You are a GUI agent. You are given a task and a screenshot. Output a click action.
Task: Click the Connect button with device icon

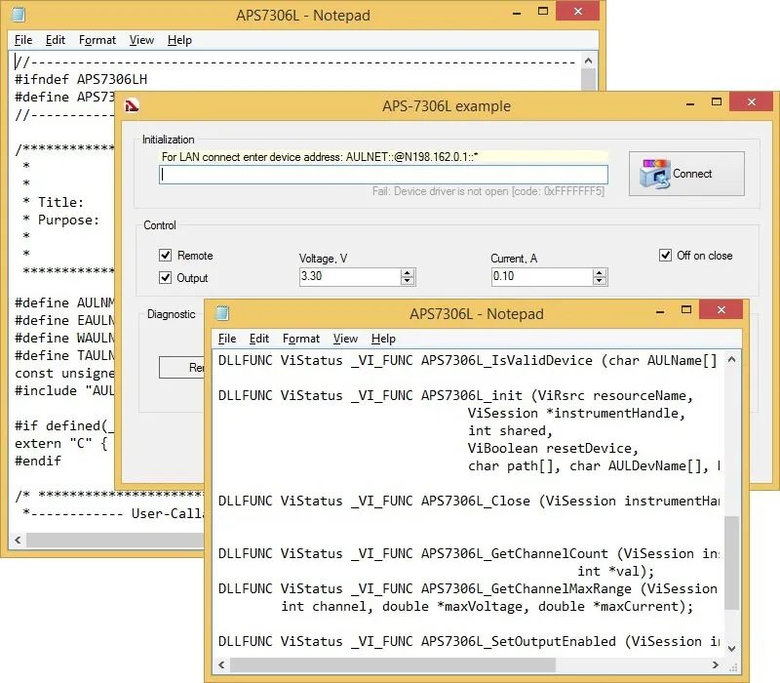(x=686, y=174)
